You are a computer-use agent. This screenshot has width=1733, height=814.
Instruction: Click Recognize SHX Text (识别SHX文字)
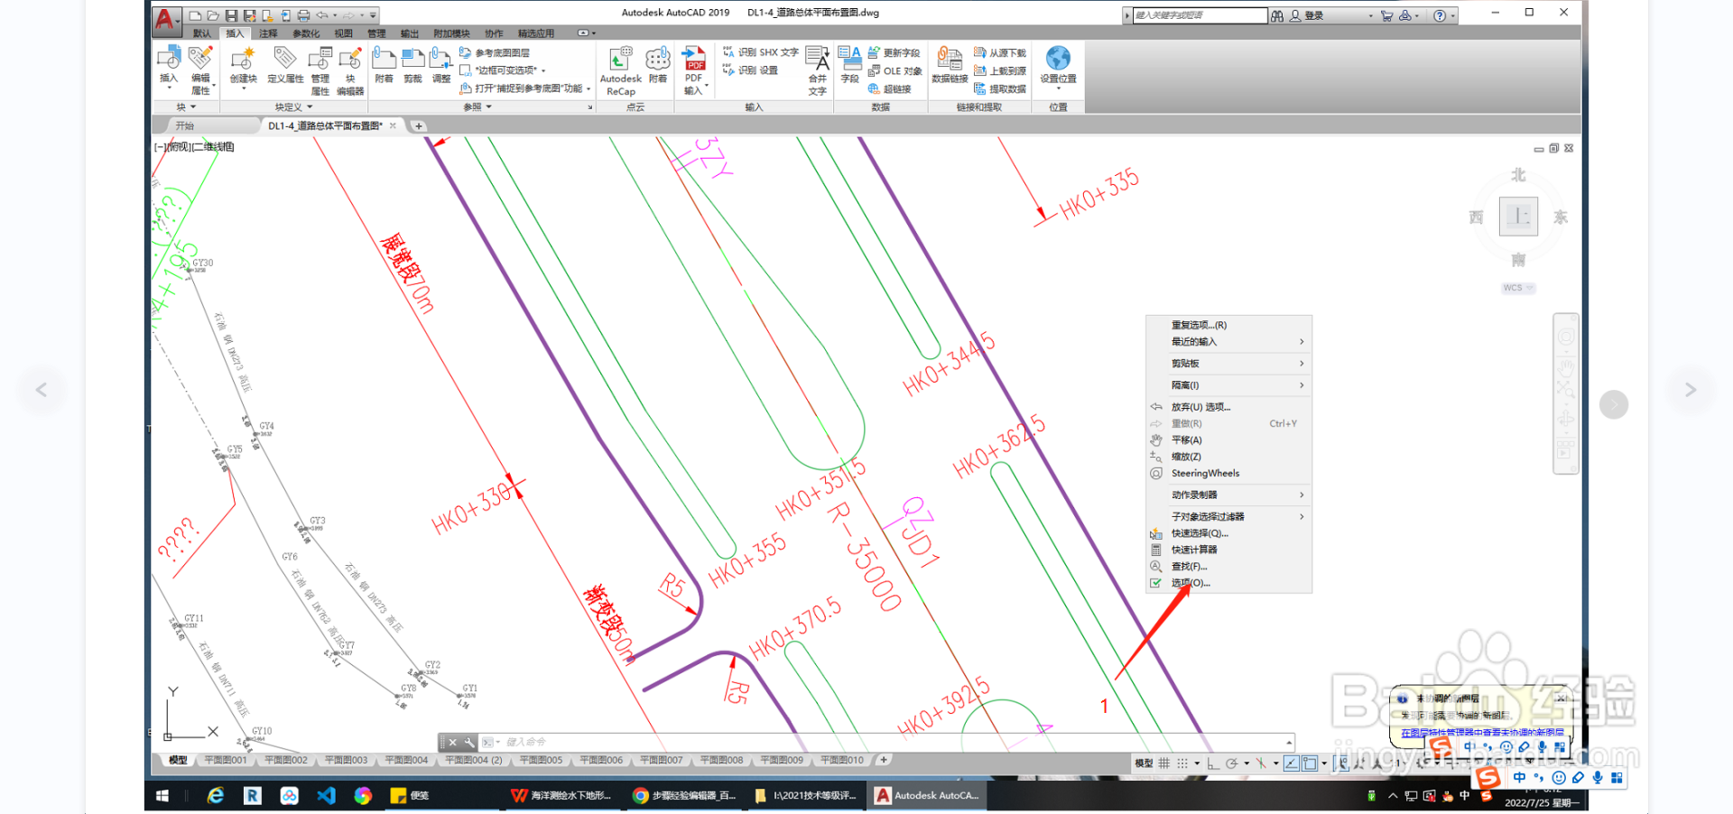[x=760, y=52]
